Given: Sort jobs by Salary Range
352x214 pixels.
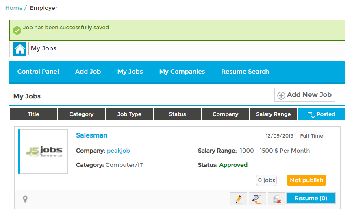Looking at the screenshot, I should [273, 114].
